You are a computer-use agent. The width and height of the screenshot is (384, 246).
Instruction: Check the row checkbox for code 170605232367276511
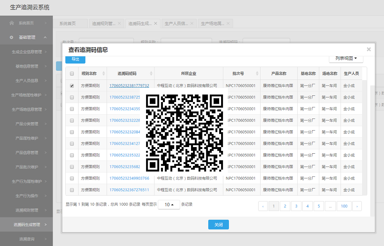click(x=72, y=190)
